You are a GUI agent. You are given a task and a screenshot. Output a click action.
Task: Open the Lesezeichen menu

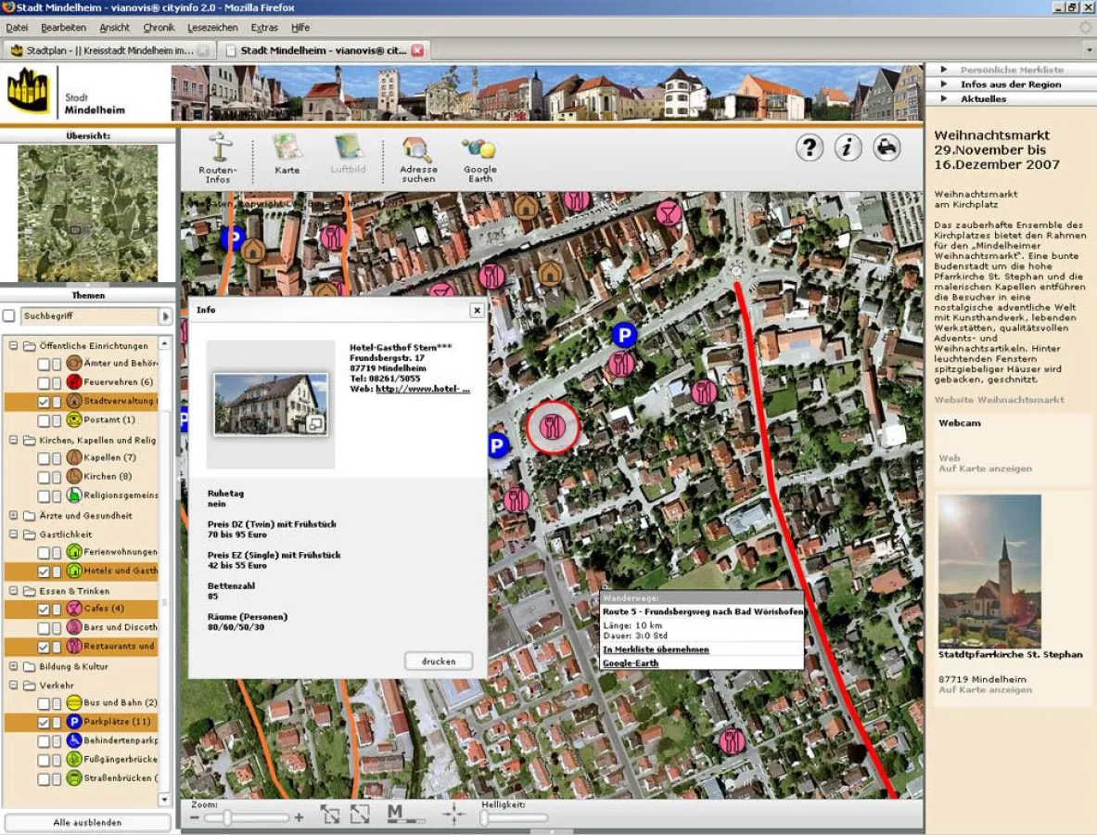(213, 27)
